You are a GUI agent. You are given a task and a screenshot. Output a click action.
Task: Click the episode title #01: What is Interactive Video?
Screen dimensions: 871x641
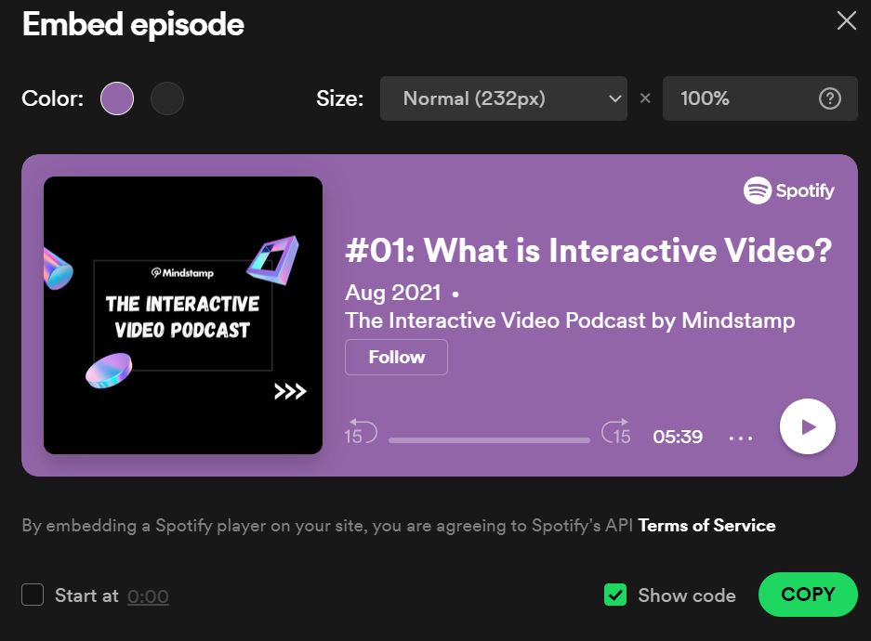pos(587,251)
